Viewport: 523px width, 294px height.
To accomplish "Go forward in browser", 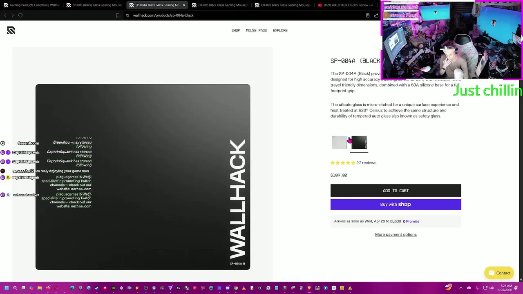I will point(13,15).
